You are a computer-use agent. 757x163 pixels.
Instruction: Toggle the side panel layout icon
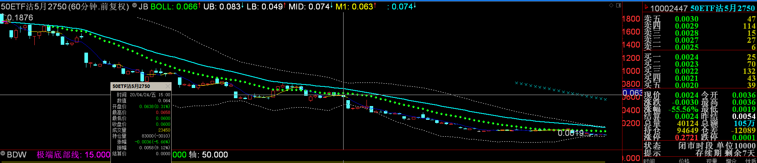point(619,5)
